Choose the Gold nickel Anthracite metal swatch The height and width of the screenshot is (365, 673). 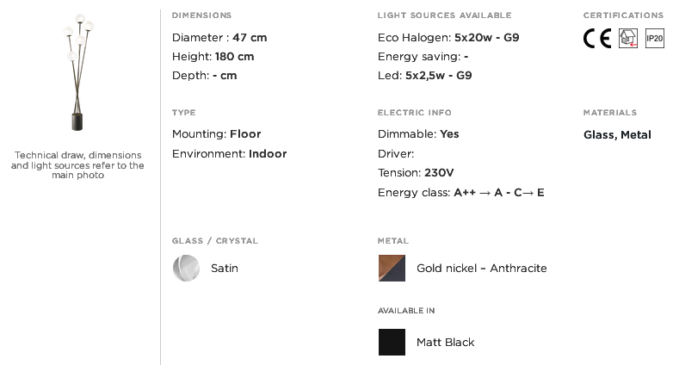(392, 269)
